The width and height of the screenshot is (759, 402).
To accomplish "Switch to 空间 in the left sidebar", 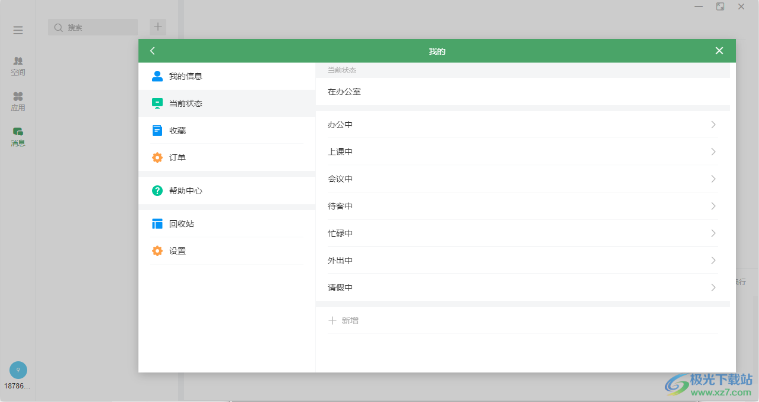I will pyautogui.click(x=18, y=66).
